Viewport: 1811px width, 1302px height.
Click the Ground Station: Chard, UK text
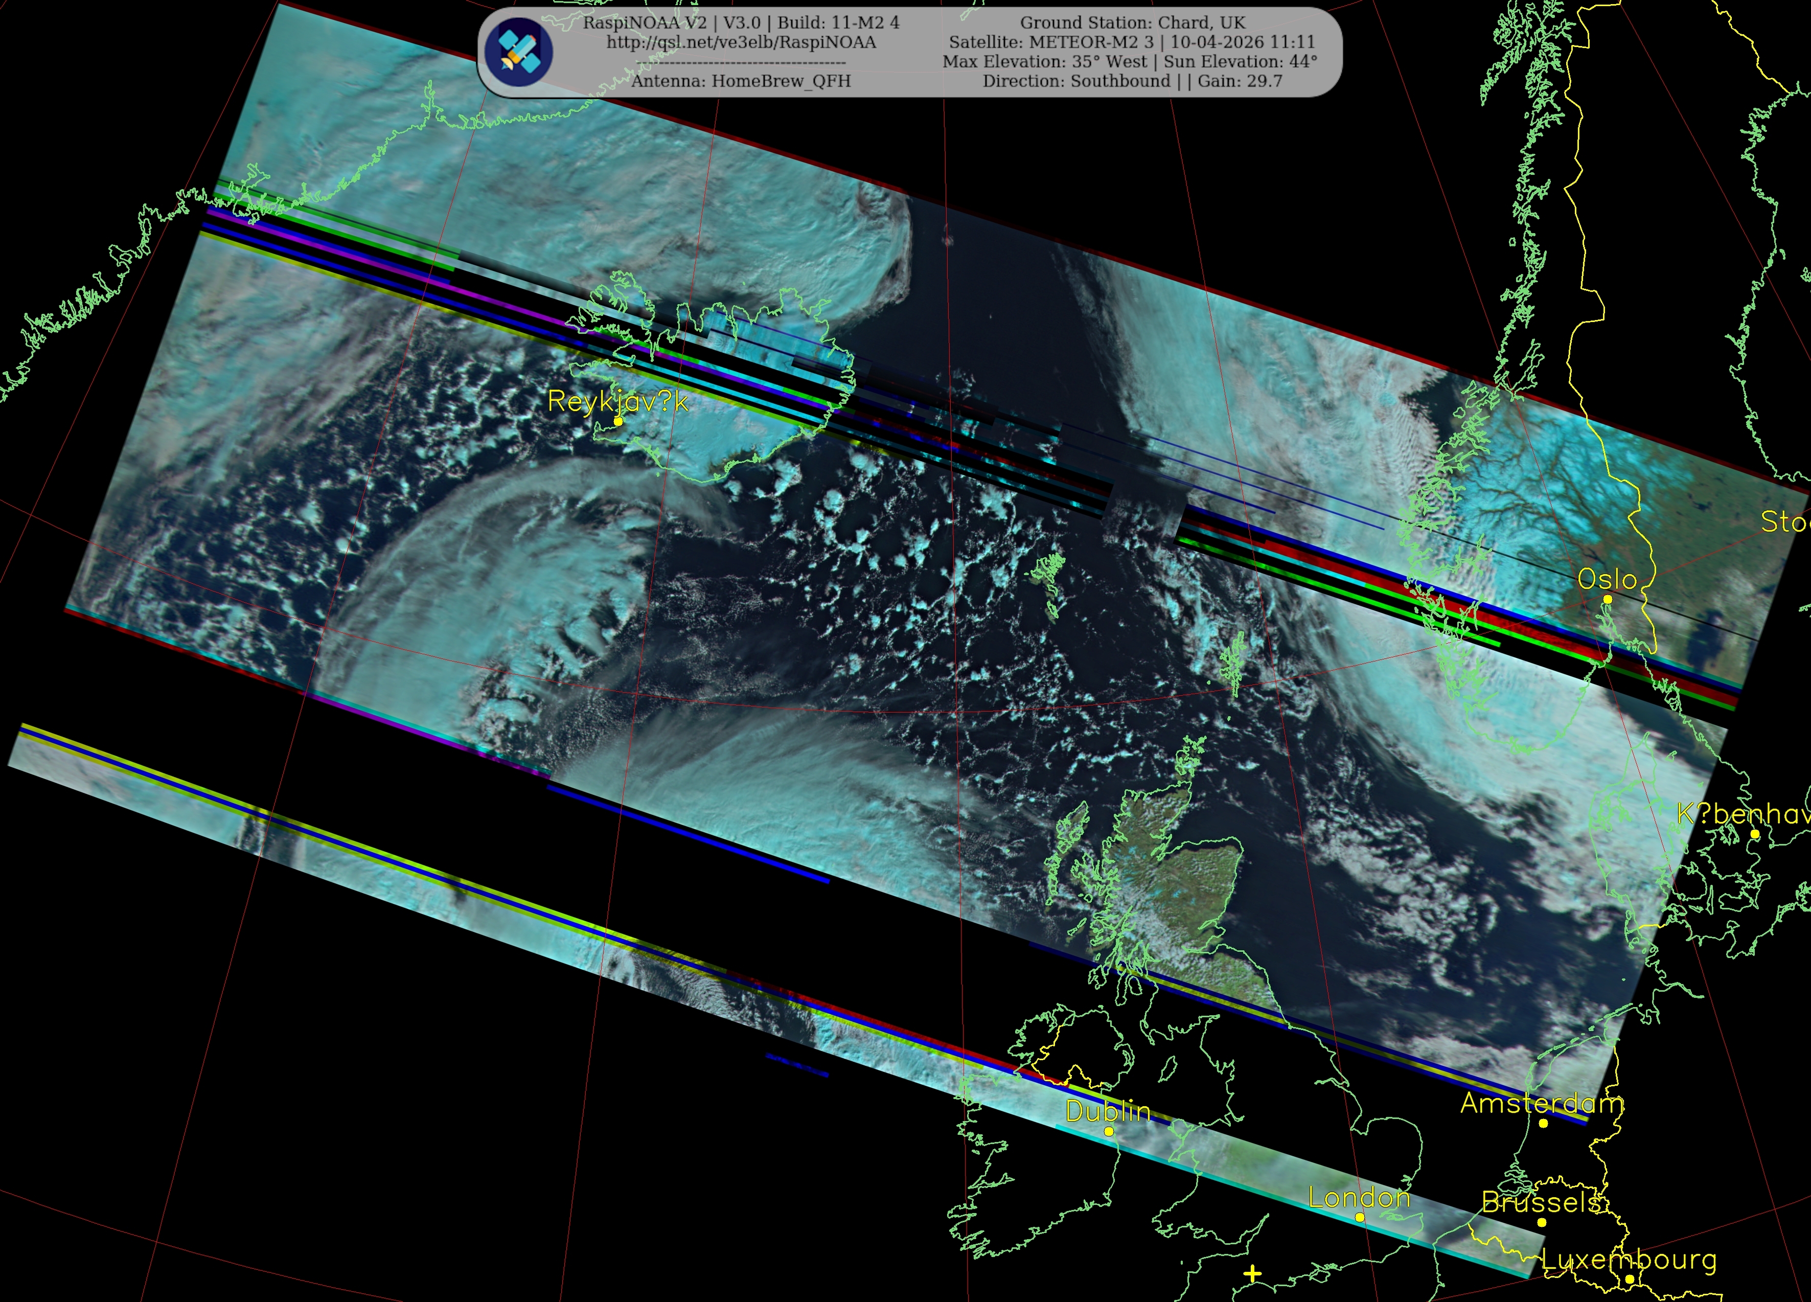click(1132, 22)
